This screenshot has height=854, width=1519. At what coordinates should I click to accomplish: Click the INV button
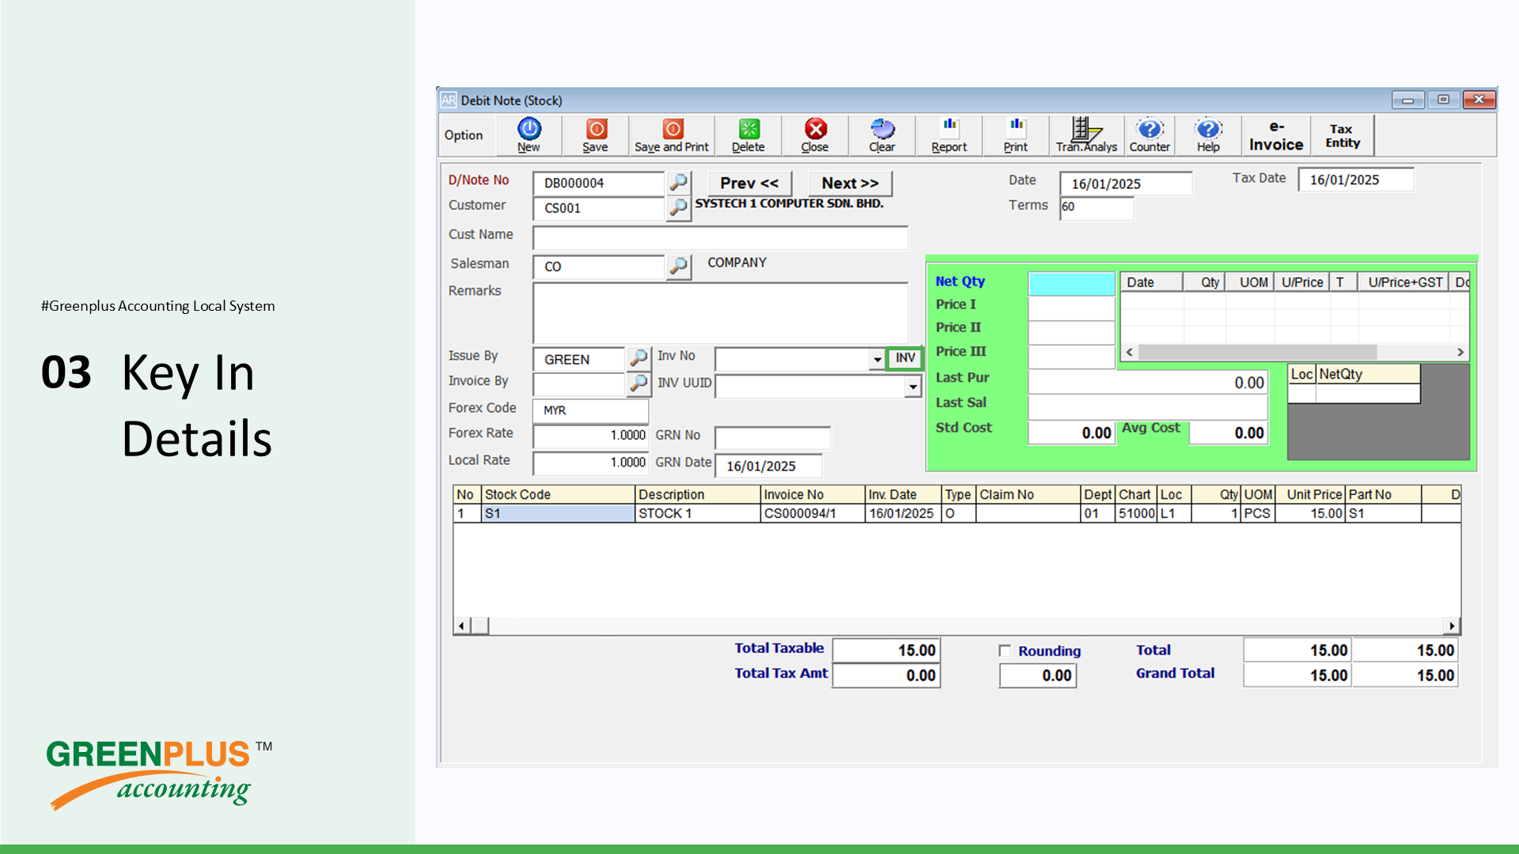click(905, 358)
